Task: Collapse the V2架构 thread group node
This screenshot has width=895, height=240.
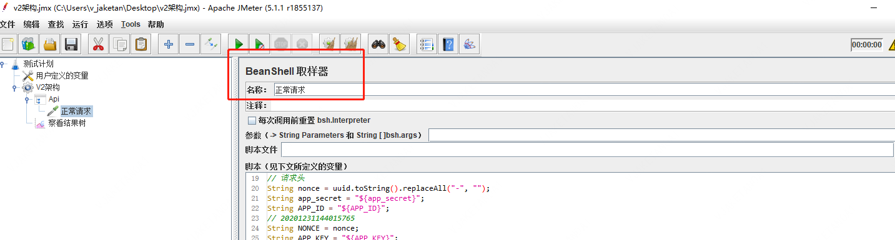Action: (x=14, y=87)
